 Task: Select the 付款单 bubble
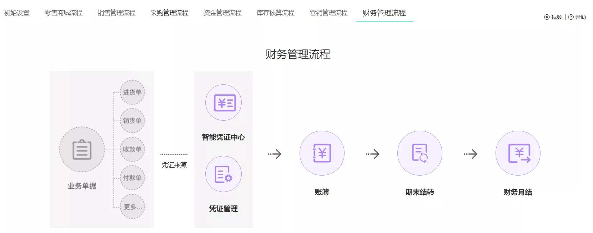pyautogui.click(x=132, y=178)
